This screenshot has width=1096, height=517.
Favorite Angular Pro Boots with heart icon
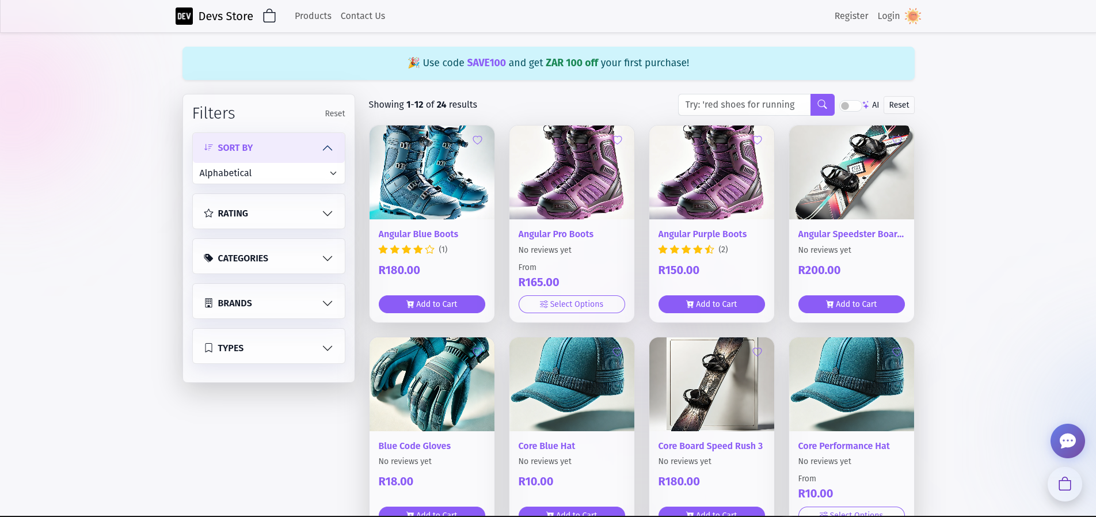pos(617,140)
